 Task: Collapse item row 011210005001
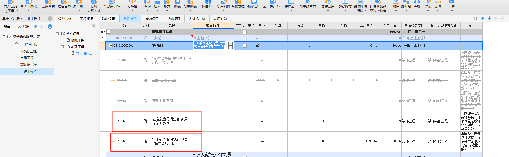click(111, 46)
